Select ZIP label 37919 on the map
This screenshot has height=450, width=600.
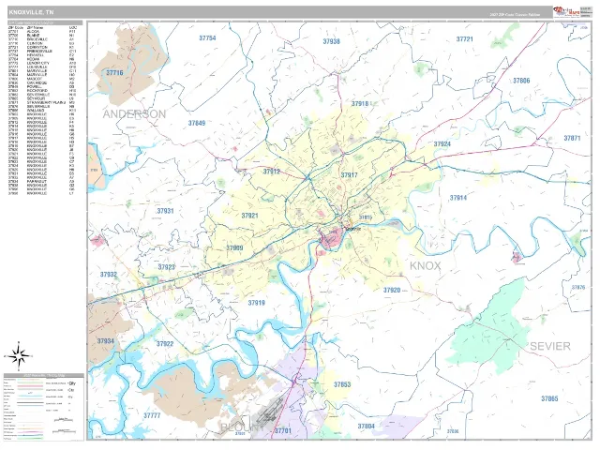point(256,303)
